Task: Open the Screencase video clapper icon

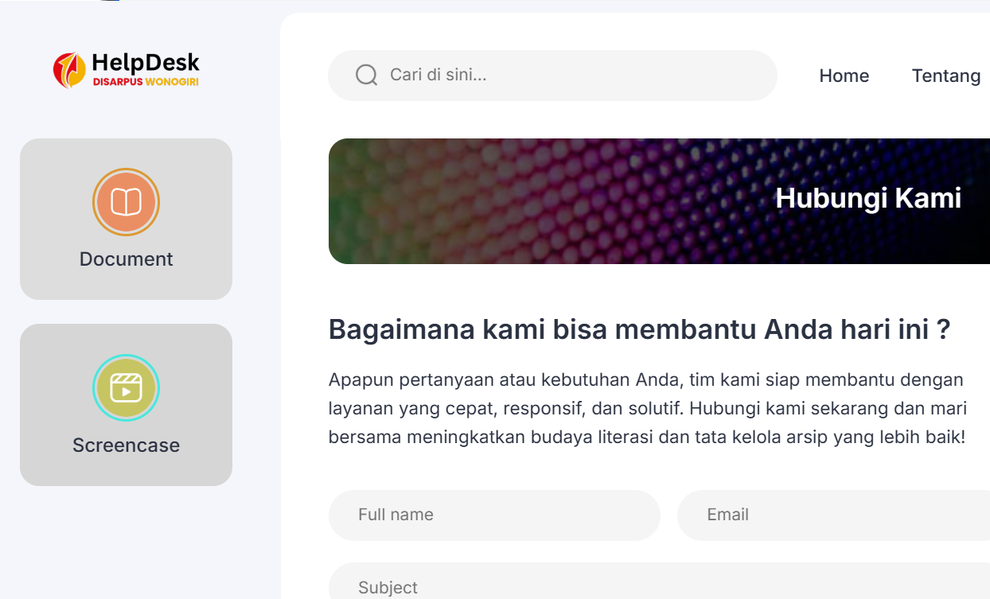Action: click(x=127, y=388)
